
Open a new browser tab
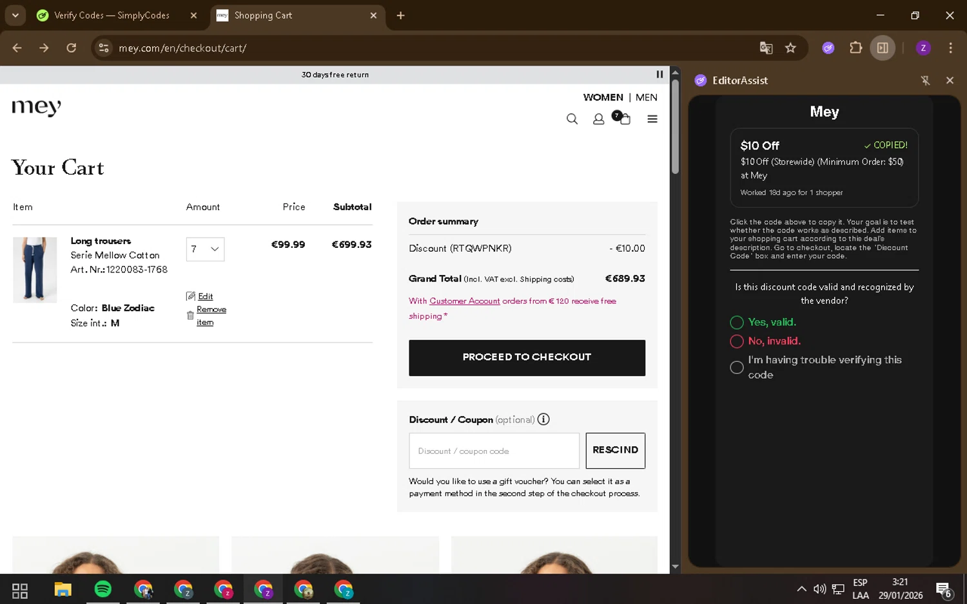tap(400, 15)
